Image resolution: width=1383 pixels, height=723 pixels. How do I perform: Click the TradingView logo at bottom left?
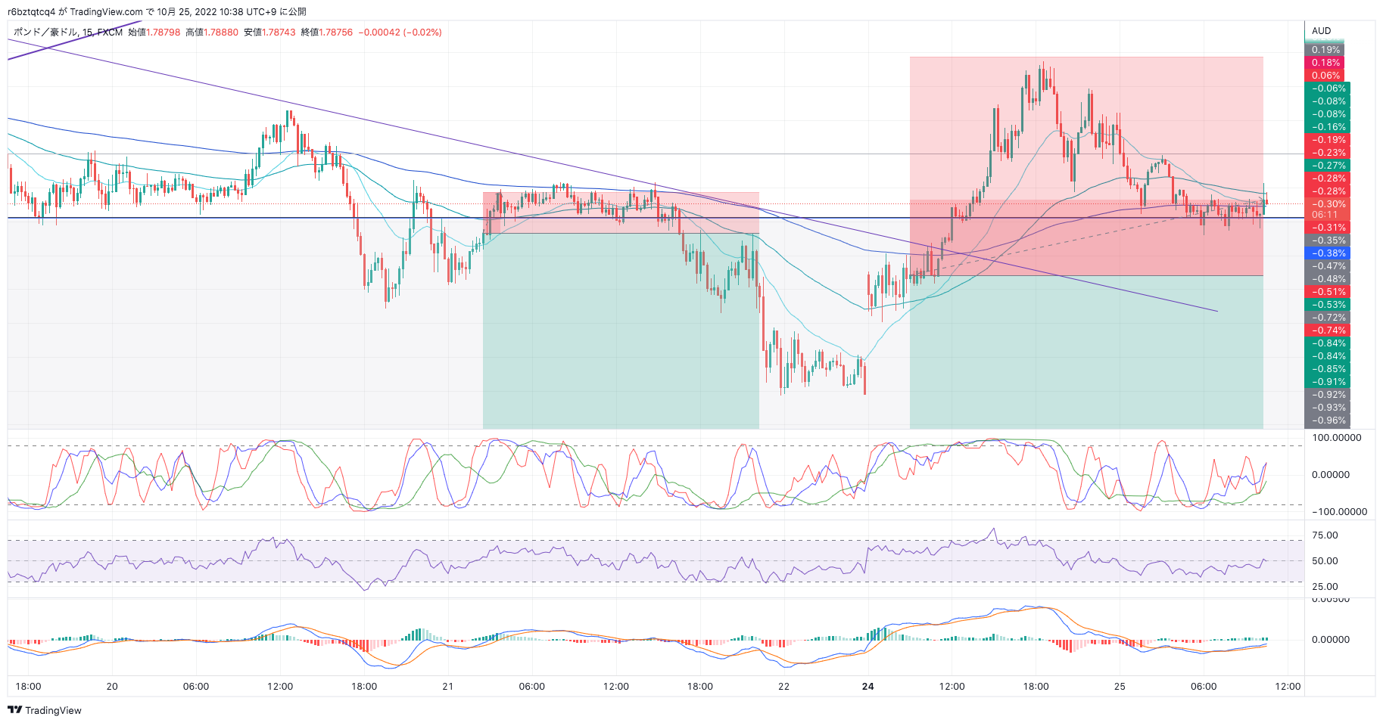coord(45,710)
